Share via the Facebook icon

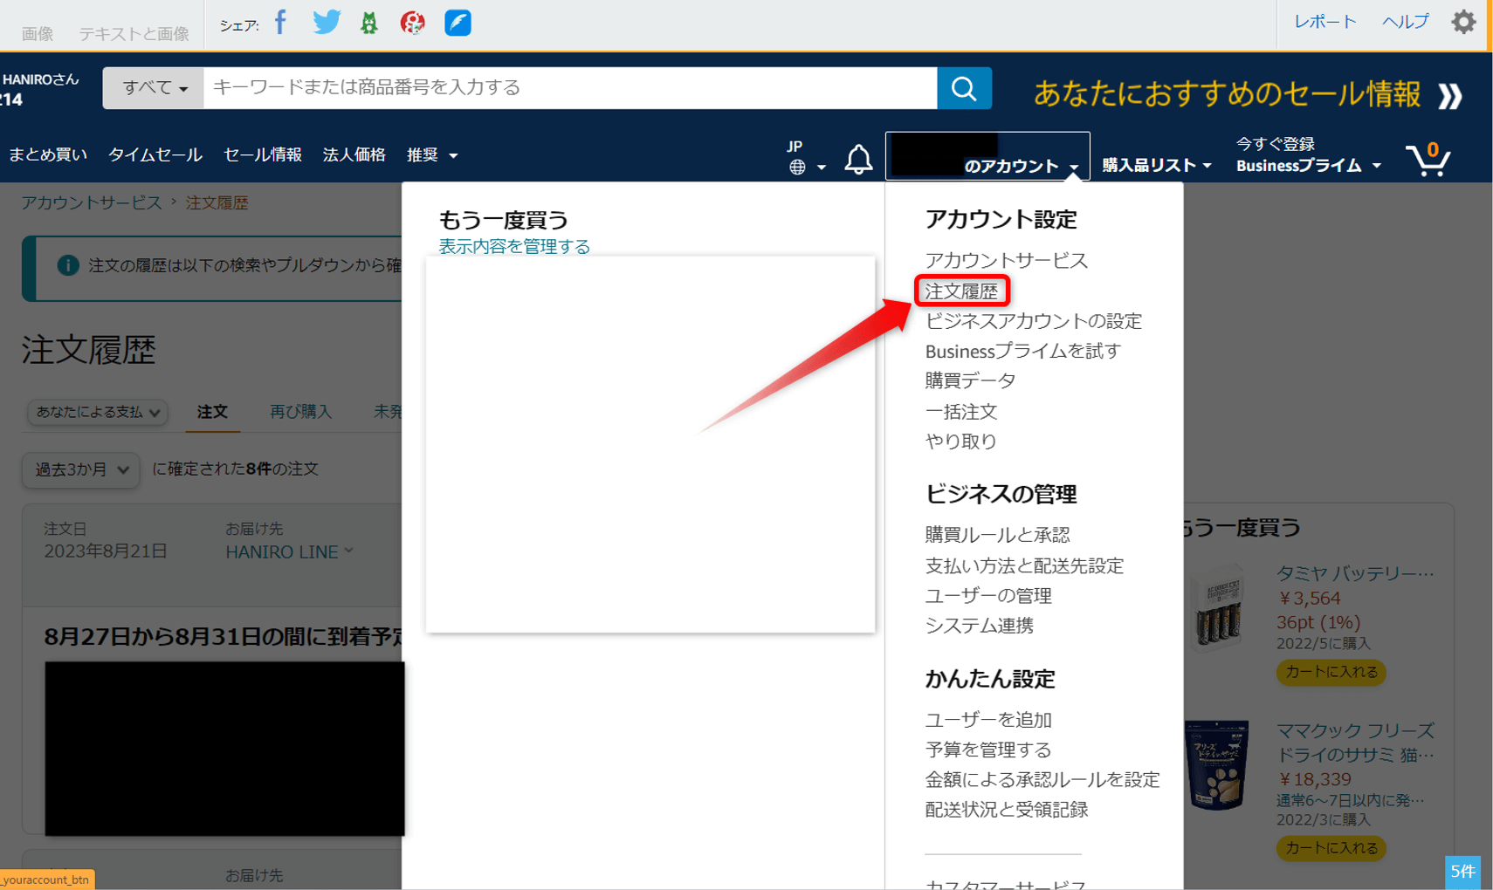tap(280, 22)
